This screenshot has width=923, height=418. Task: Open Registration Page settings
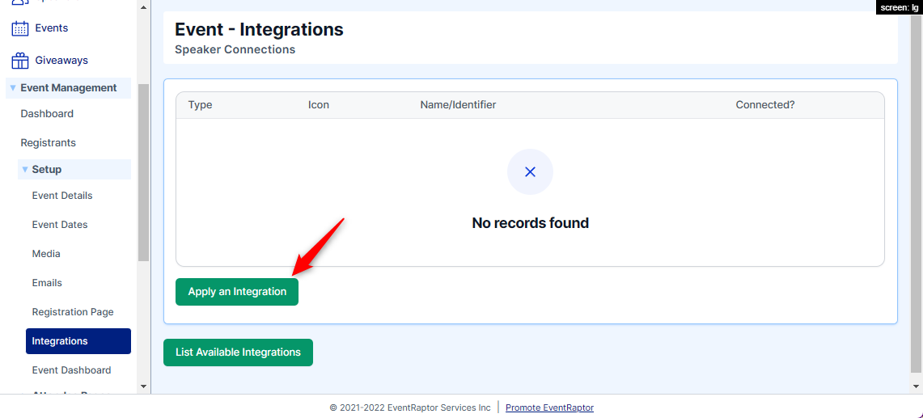tap(73, 312)
